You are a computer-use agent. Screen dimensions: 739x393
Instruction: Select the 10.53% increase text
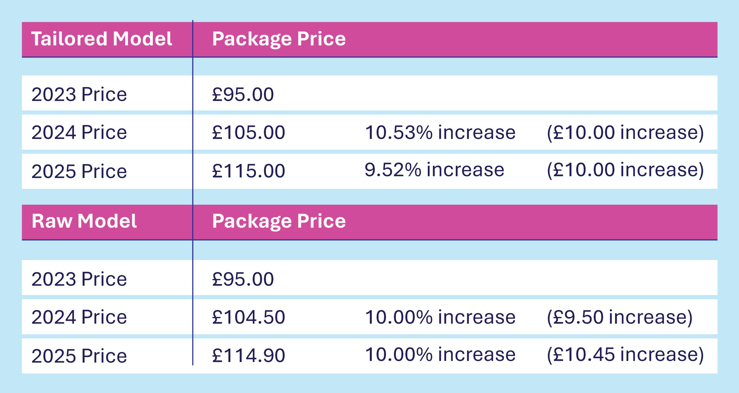tap(440, 133)
